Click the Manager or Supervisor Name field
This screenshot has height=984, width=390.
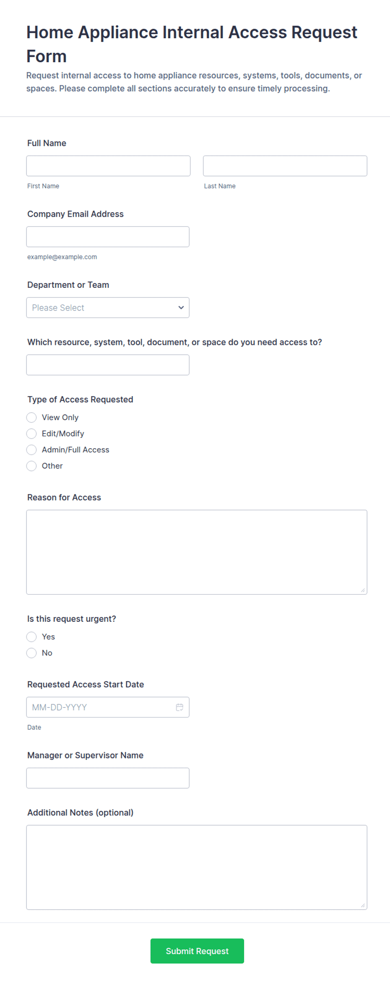coord(108,778)
